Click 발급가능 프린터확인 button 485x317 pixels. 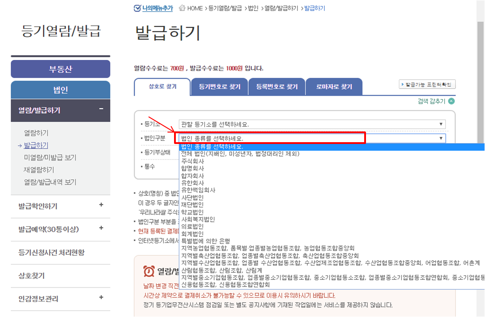coord(427,85)
